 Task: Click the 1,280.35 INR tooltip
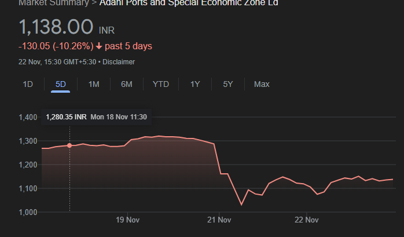click(96, 117)
